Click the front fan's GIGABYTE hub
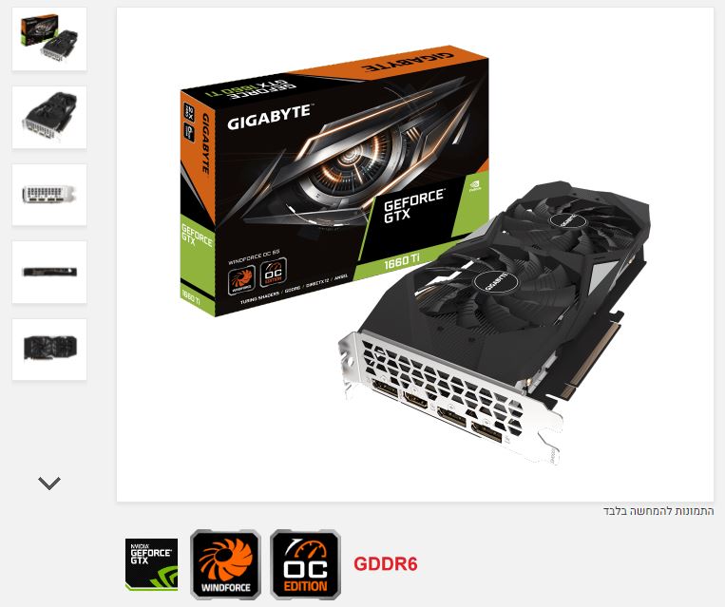 [497, 281]
